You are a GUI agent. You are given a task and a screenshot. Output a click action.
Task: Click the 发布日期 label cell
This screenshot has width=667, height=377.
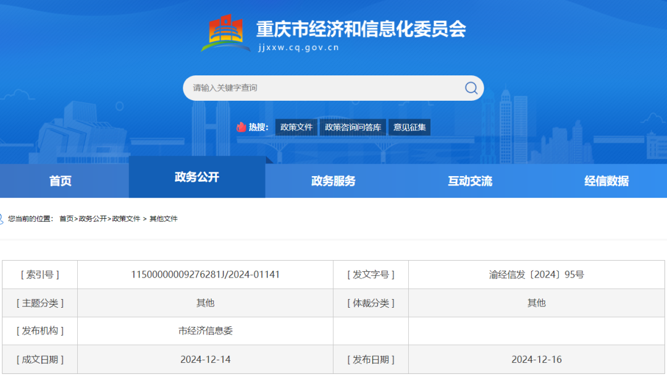[x=371, y=360]
